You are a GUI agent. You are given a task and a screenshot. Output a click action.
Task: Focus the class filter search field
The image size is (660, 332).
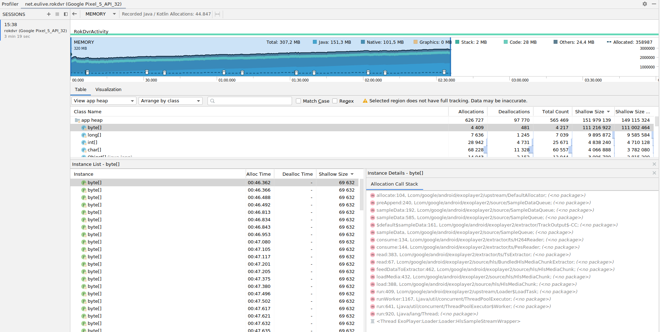click(x=250, y=101)
